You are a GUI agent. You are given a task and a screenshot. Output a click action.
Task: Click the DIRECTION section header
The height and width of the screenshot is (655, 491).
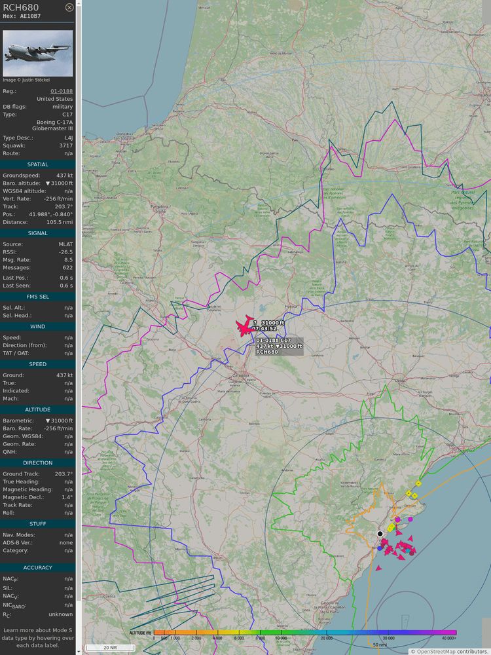point(37,463)
